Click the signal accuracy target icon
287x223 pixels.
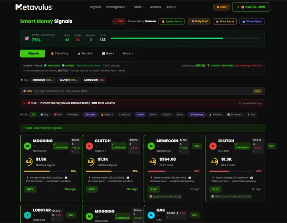point(27,38)
